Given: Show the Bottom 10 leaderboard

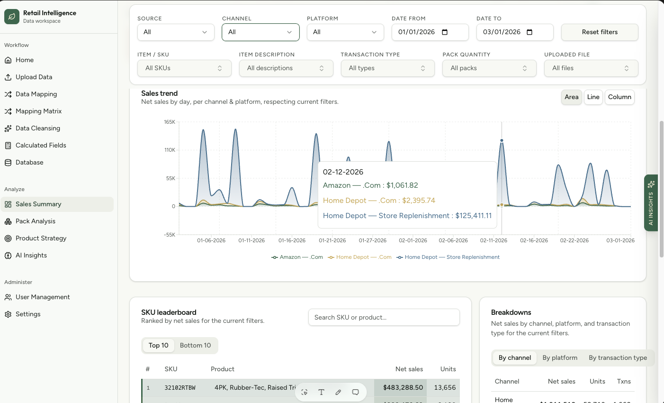Looking at the screenshot, I should point(196,346).
